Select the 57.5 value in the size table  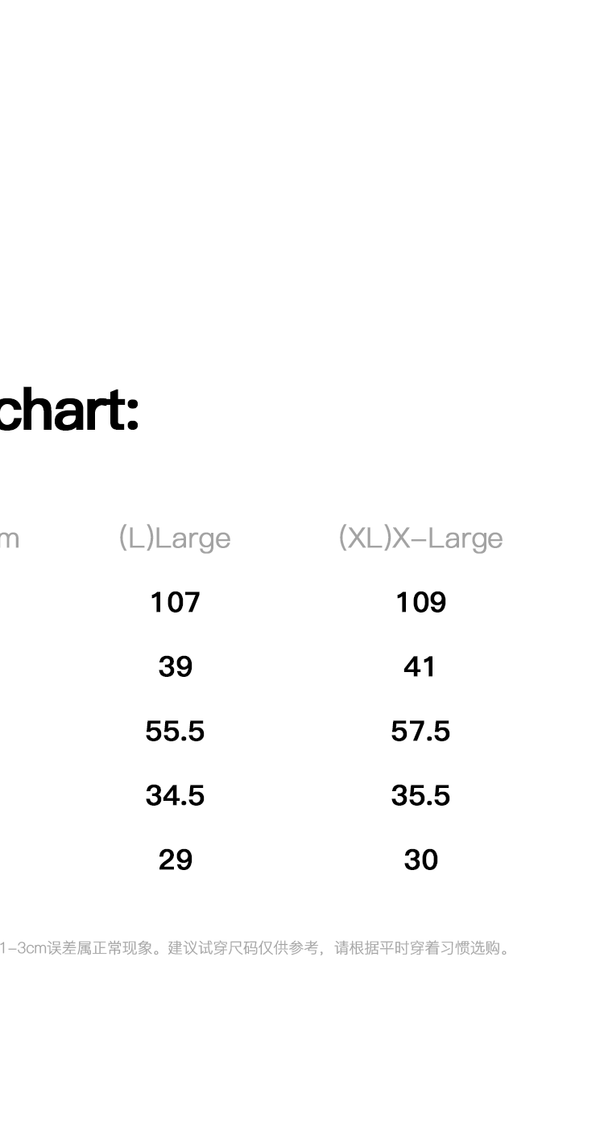[x=420, y=731]
